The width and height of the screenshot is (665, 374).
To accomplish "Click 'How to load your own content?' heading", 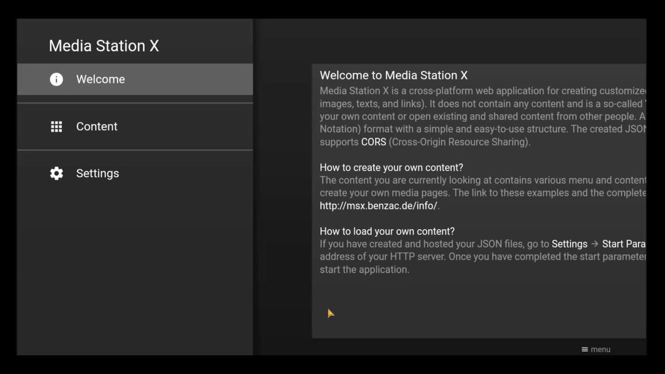I will click(387, 231).
